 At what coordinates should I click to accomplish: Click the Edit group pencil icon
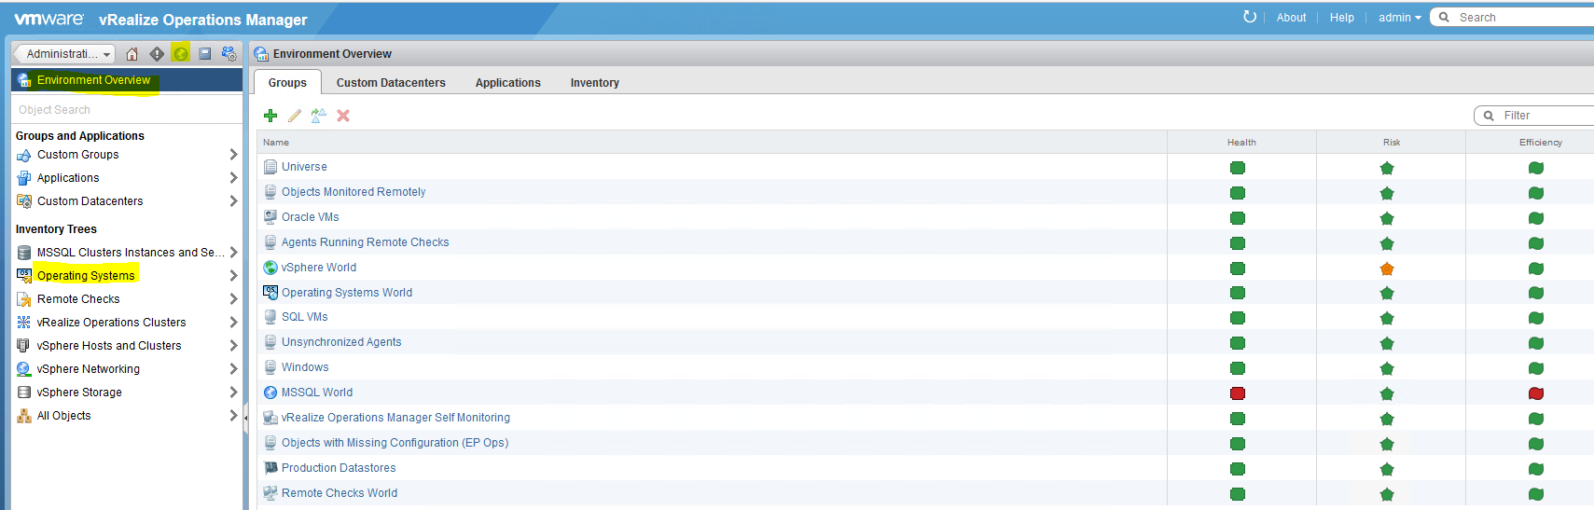295,116
